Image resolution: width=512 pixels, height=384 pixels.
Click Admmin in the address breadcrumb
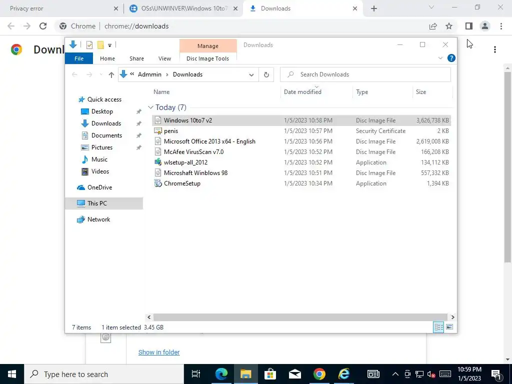149,74
